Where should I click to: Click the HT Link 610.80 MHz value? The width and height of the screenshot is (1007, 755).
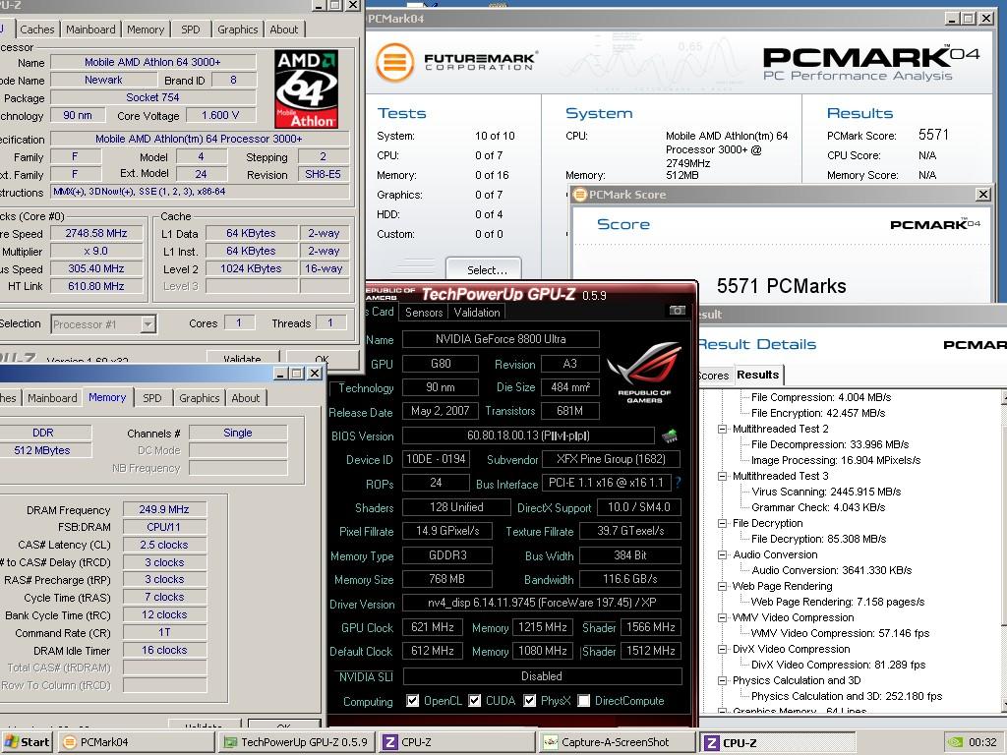pyautogui.click(x=96, y=286)
